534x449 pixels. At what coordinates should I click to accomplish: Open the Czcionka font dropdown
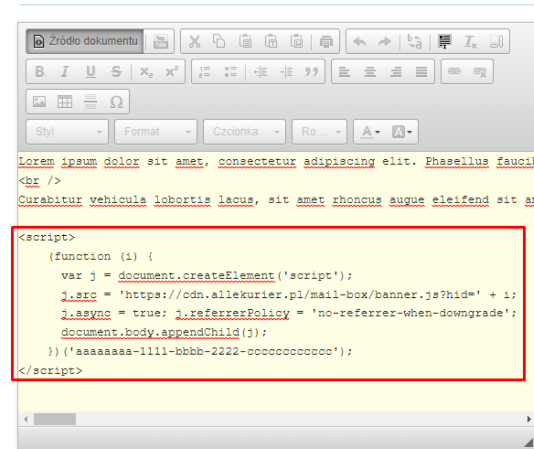244,132
